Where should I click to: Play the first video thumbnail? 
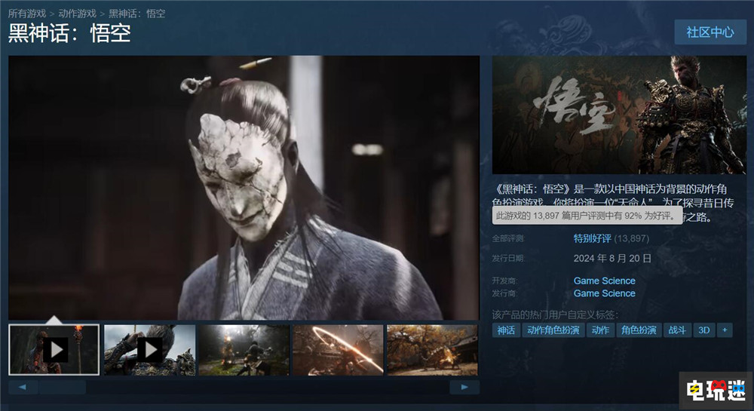(x=54, y=349)
